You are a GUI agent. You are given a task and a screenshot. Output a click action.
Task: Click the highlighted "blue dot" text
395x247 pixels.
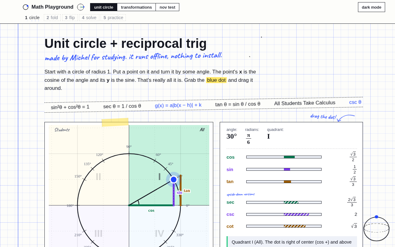click(x=216, y=80)
